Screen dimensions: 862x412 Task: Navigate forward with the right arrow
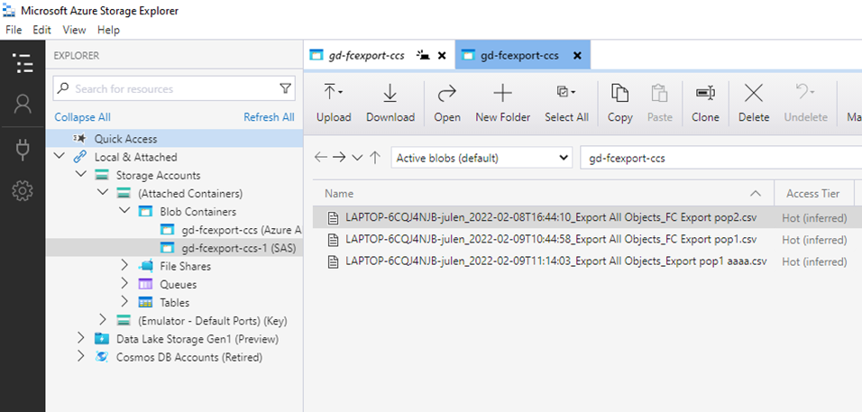click(x=339, y=158)
